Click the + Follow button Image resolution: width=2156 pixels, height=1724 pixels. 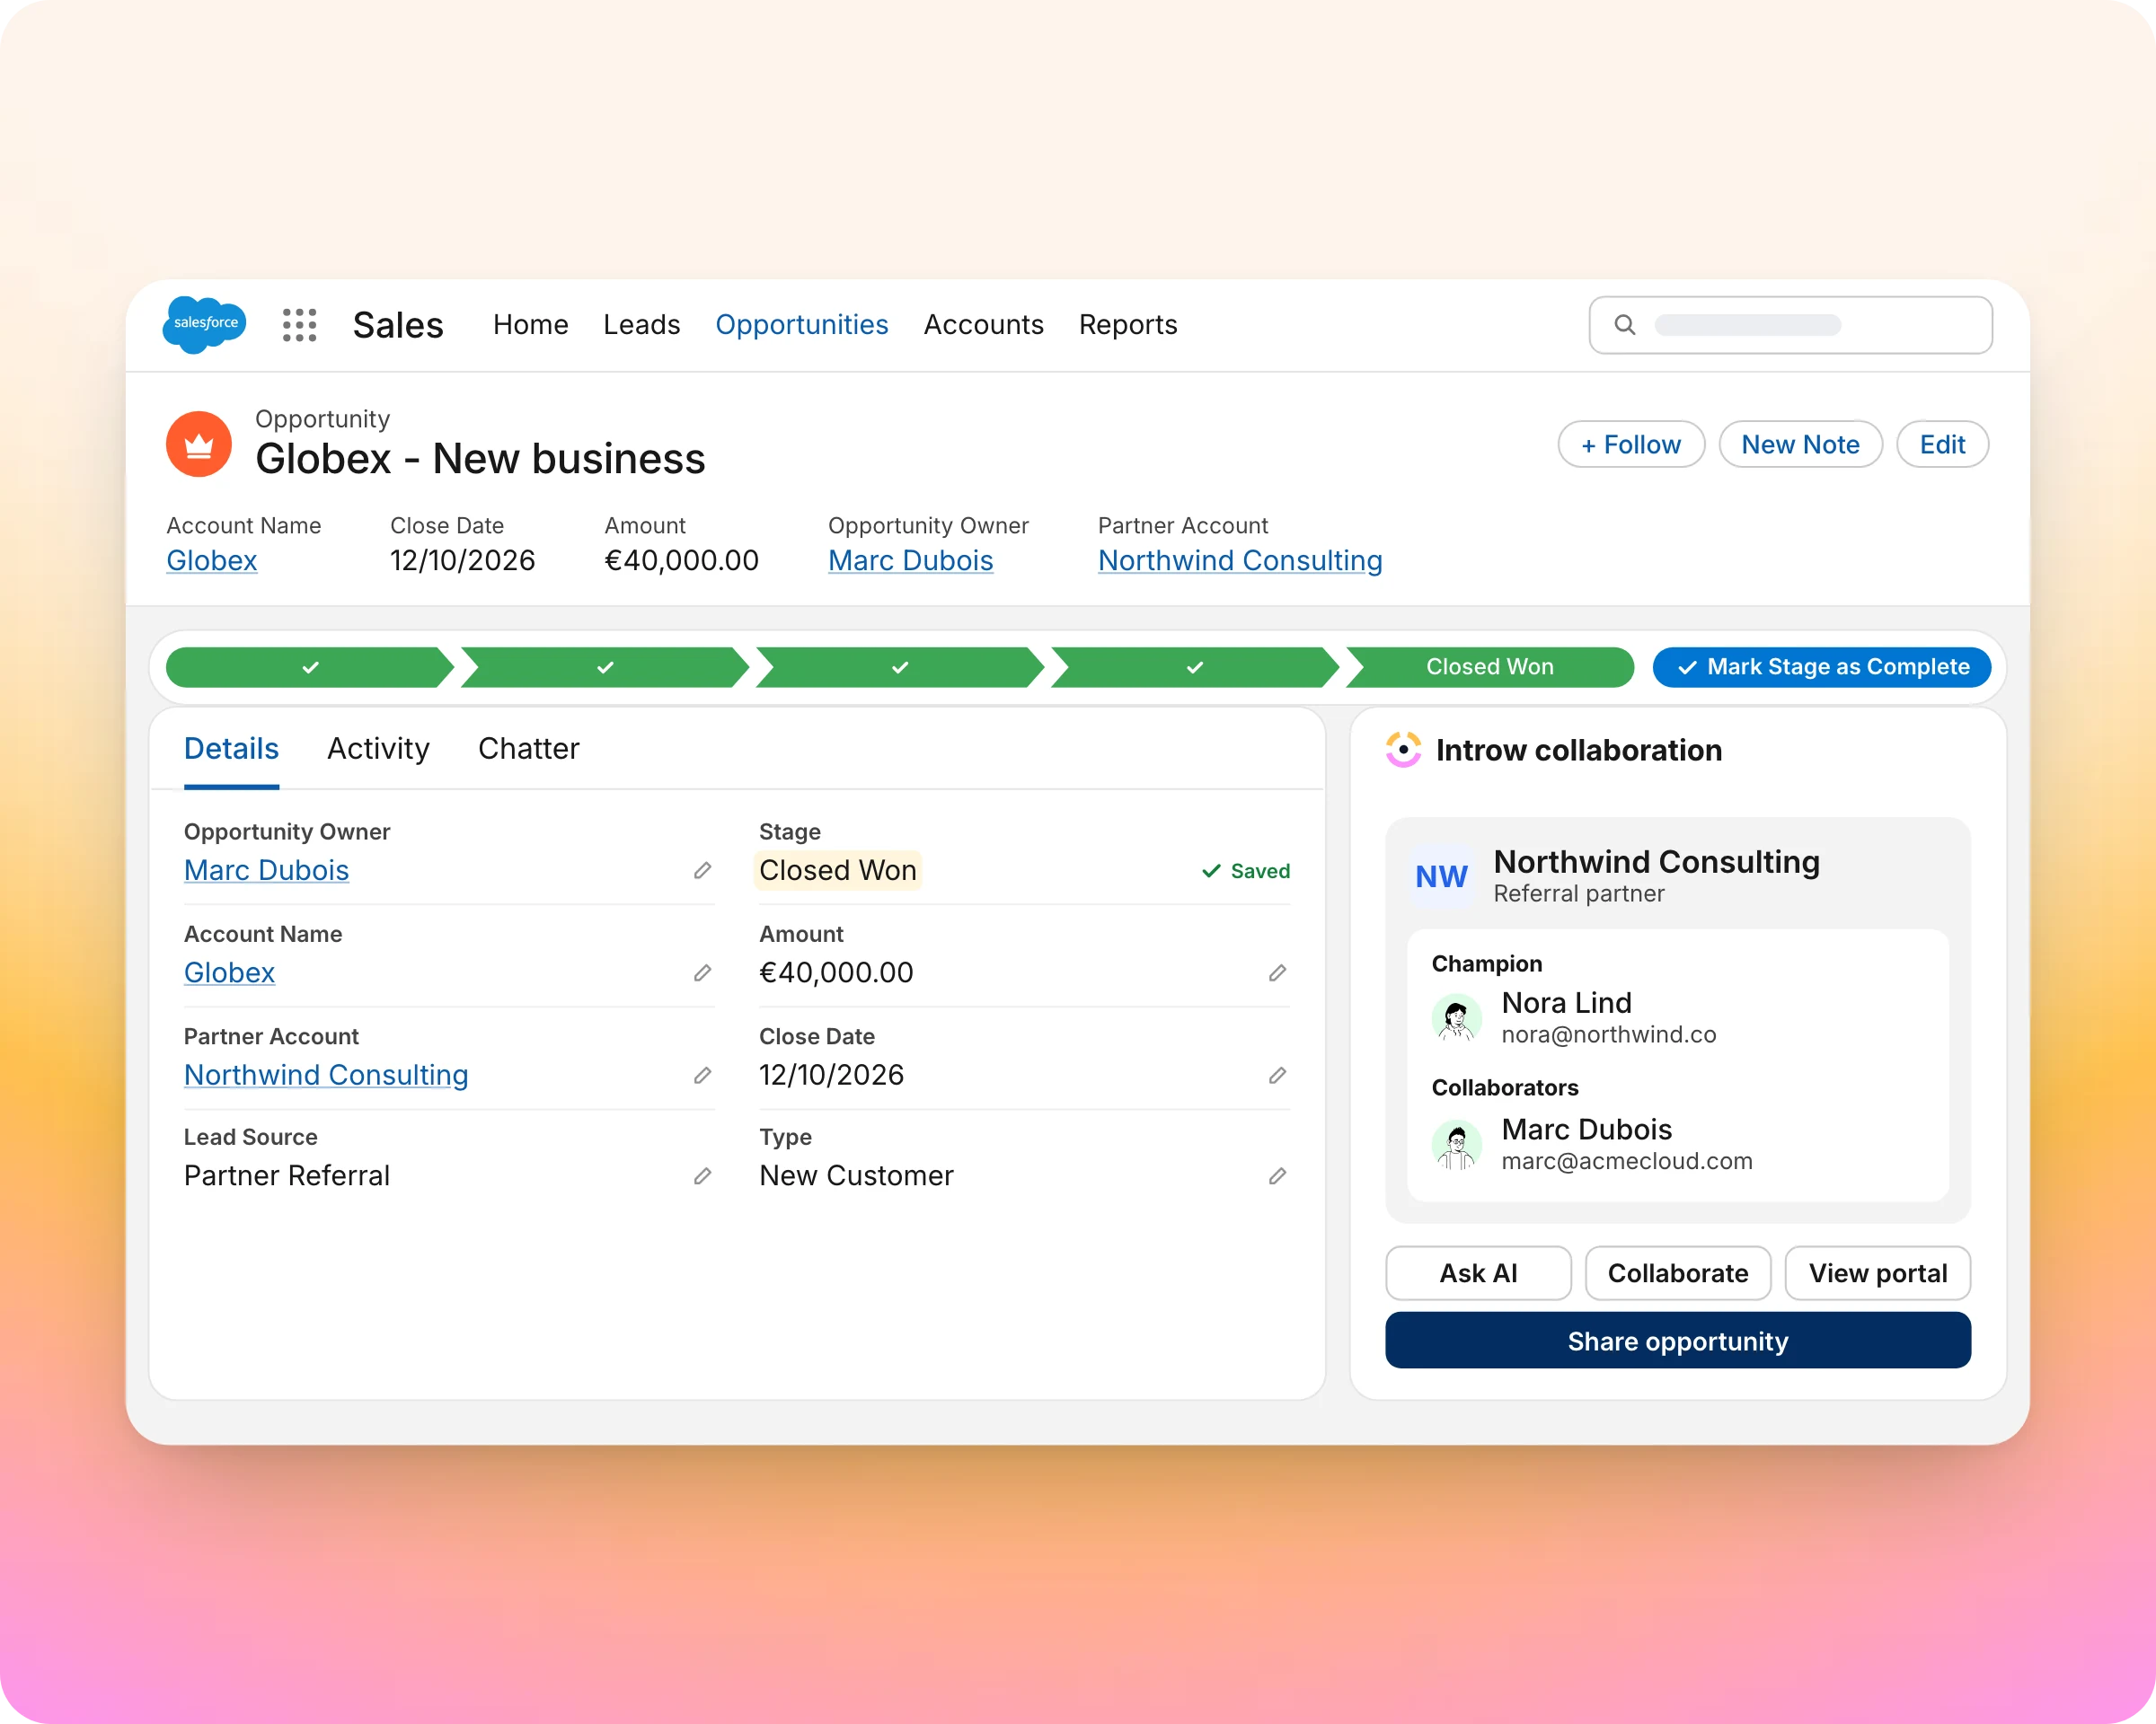1631,444
